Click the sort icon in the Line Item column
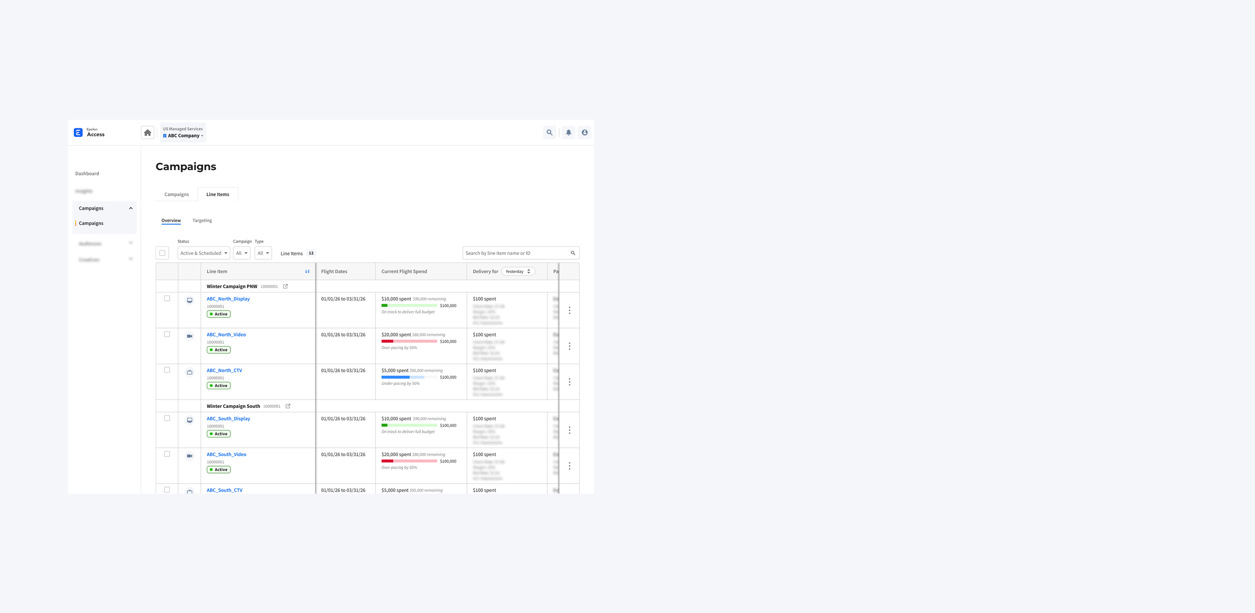This screenshot has height=613, width=1255. (x=307, y=271)
